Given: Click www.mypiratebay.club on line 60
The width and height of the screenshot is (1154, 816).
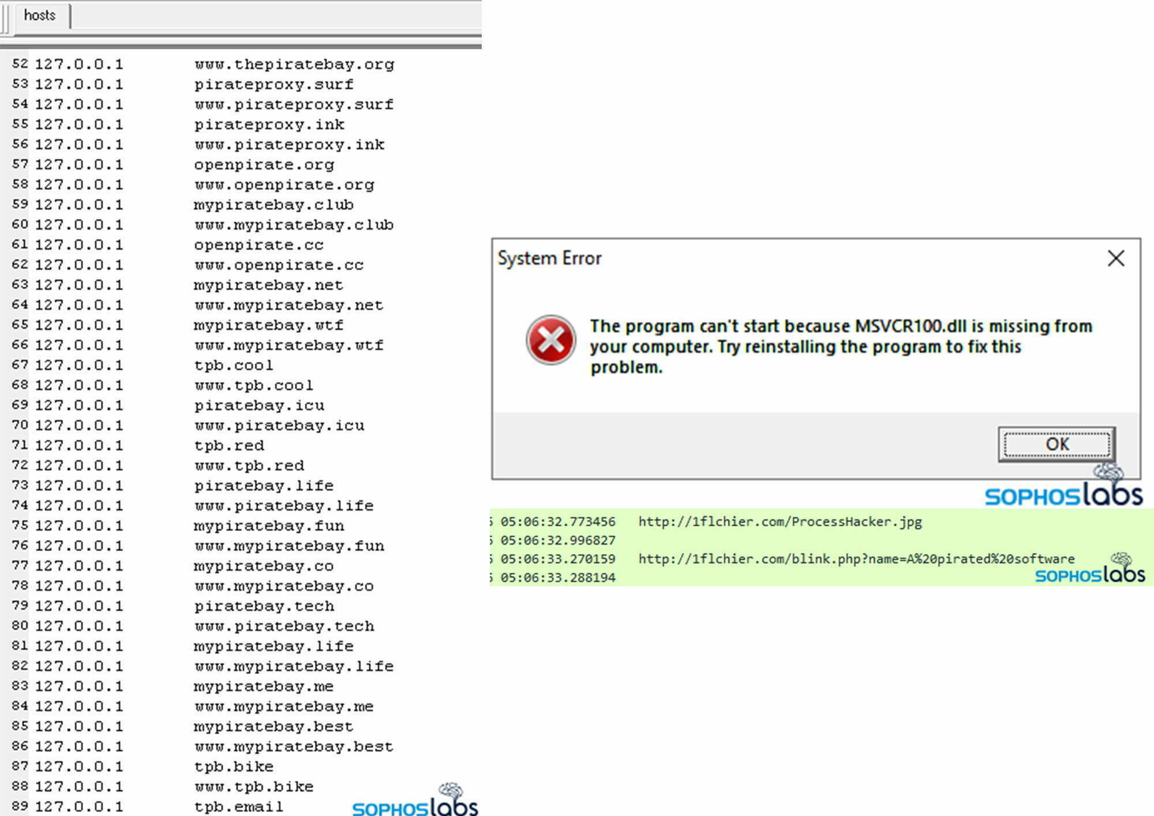Looking at the screenshot, I should click(x=294, y=224).
